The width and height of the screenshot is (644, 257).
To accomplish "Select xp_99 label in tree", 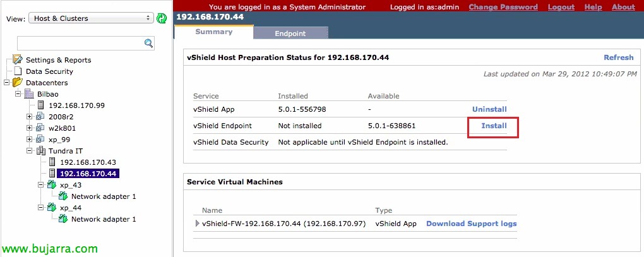I will (x=59, y=140).
